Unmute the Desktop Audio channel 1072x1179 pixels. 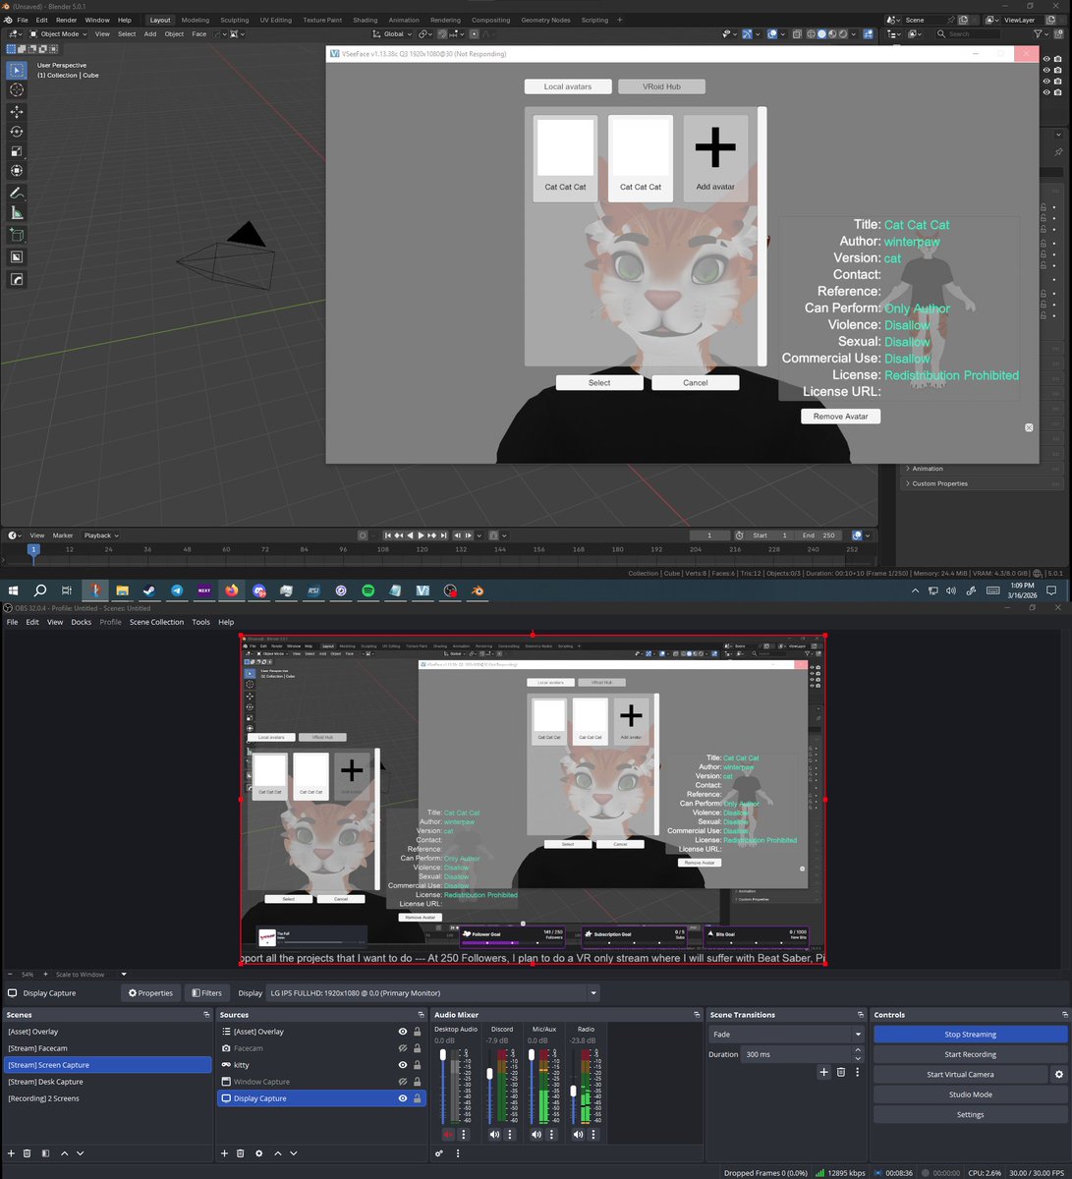[x=449, y=1134]
